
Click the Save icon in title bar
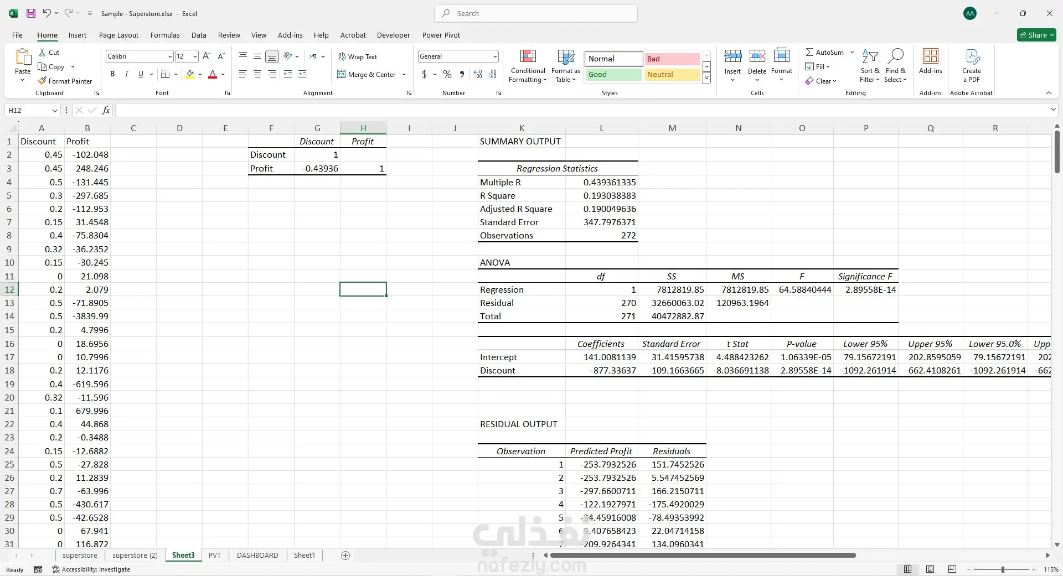click(30, 13)
